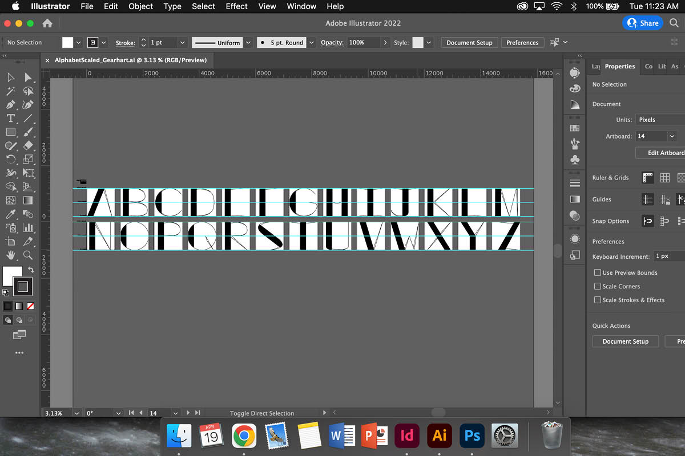Open the Effect menu

point(236,6)
